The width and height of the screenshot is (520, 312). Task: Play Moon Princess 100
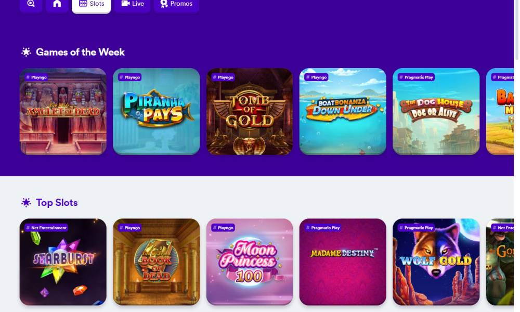point(250,262)
